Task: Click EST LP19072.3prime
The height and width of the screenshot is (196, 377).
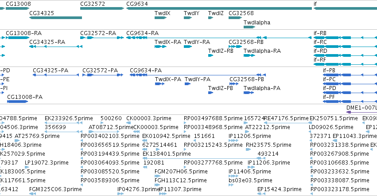Action: point(47,163)
